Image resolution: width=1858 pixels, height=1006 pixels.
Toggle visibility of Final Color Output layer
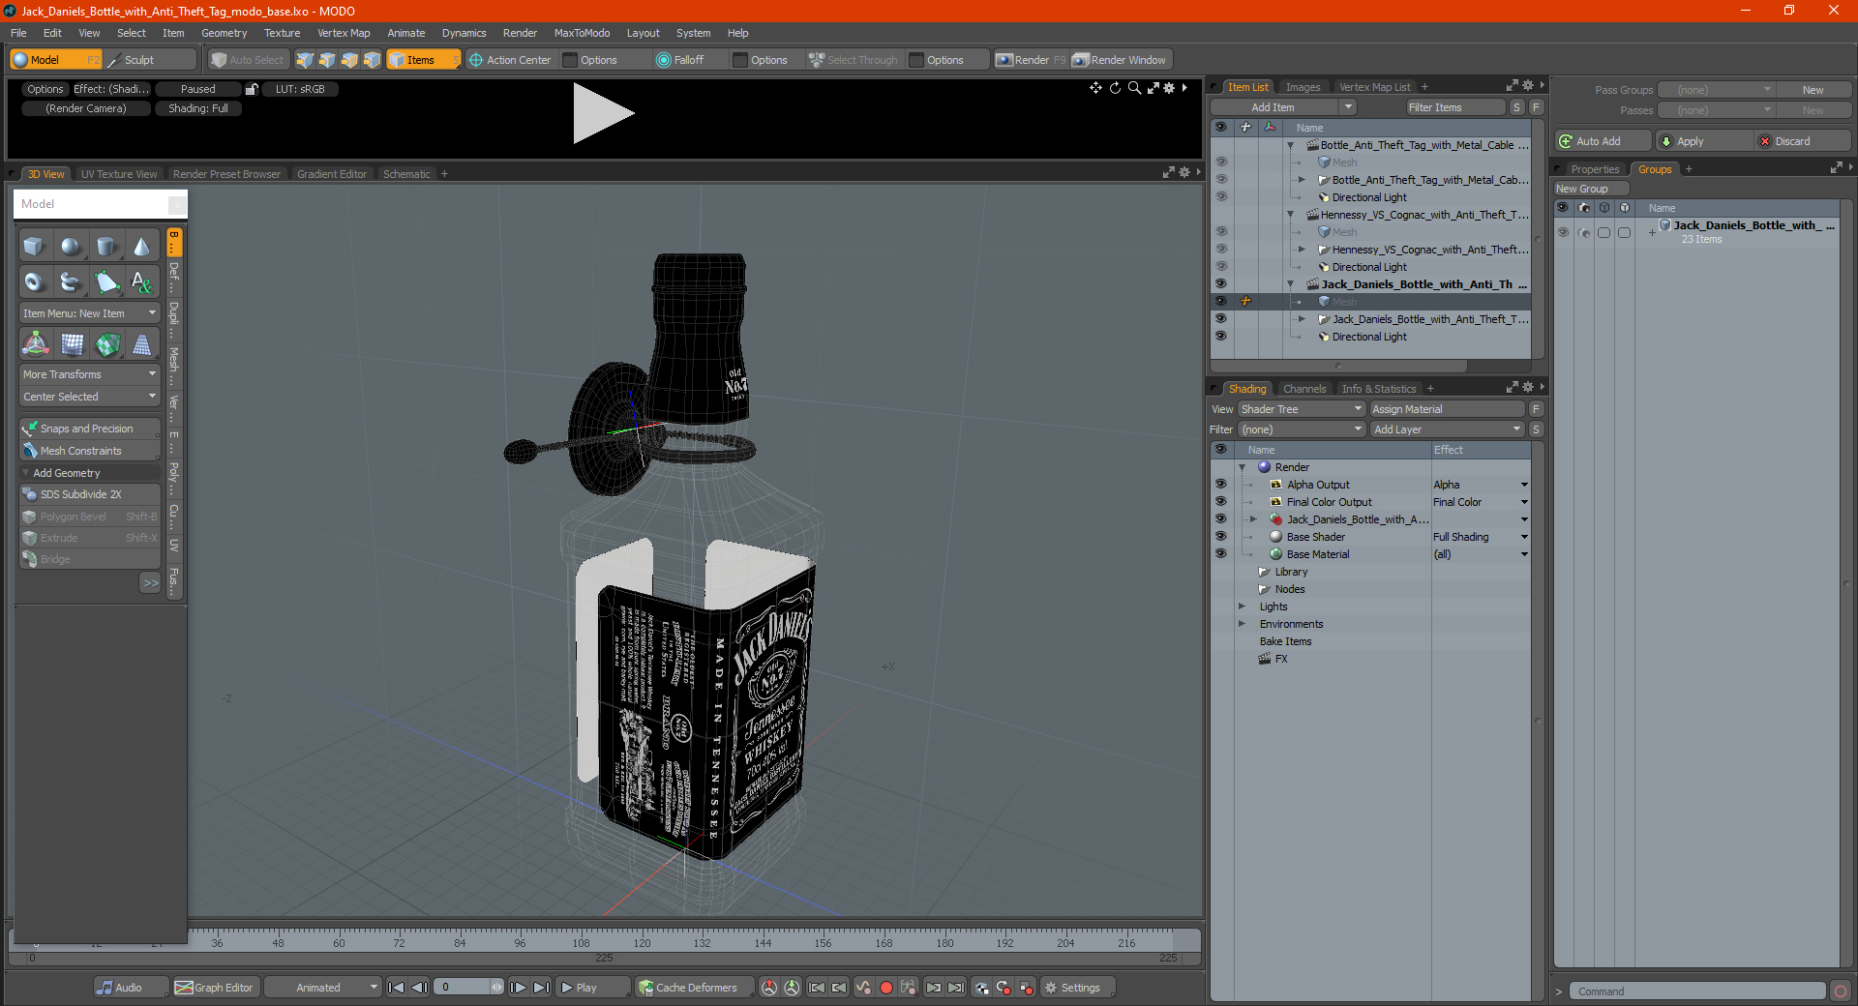click(x=1220, y=502)
